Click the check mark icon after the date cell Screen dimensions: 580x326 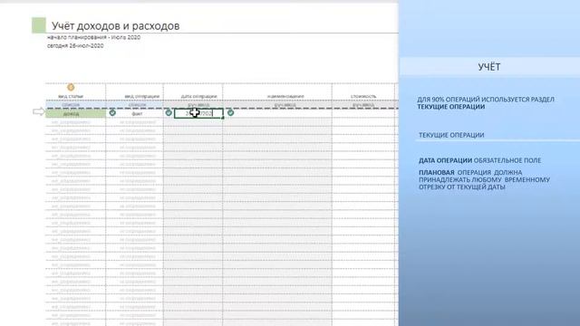pyautogui.click(x=230, y=112)
